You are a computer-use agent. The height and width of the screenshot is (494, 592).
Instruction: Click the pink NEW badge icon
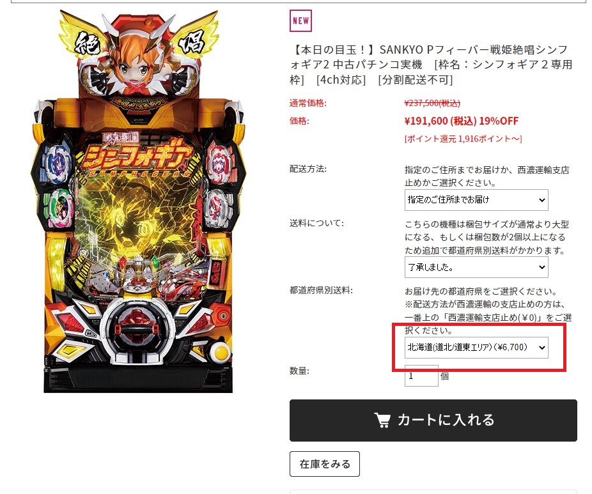[x=300, y=20]
